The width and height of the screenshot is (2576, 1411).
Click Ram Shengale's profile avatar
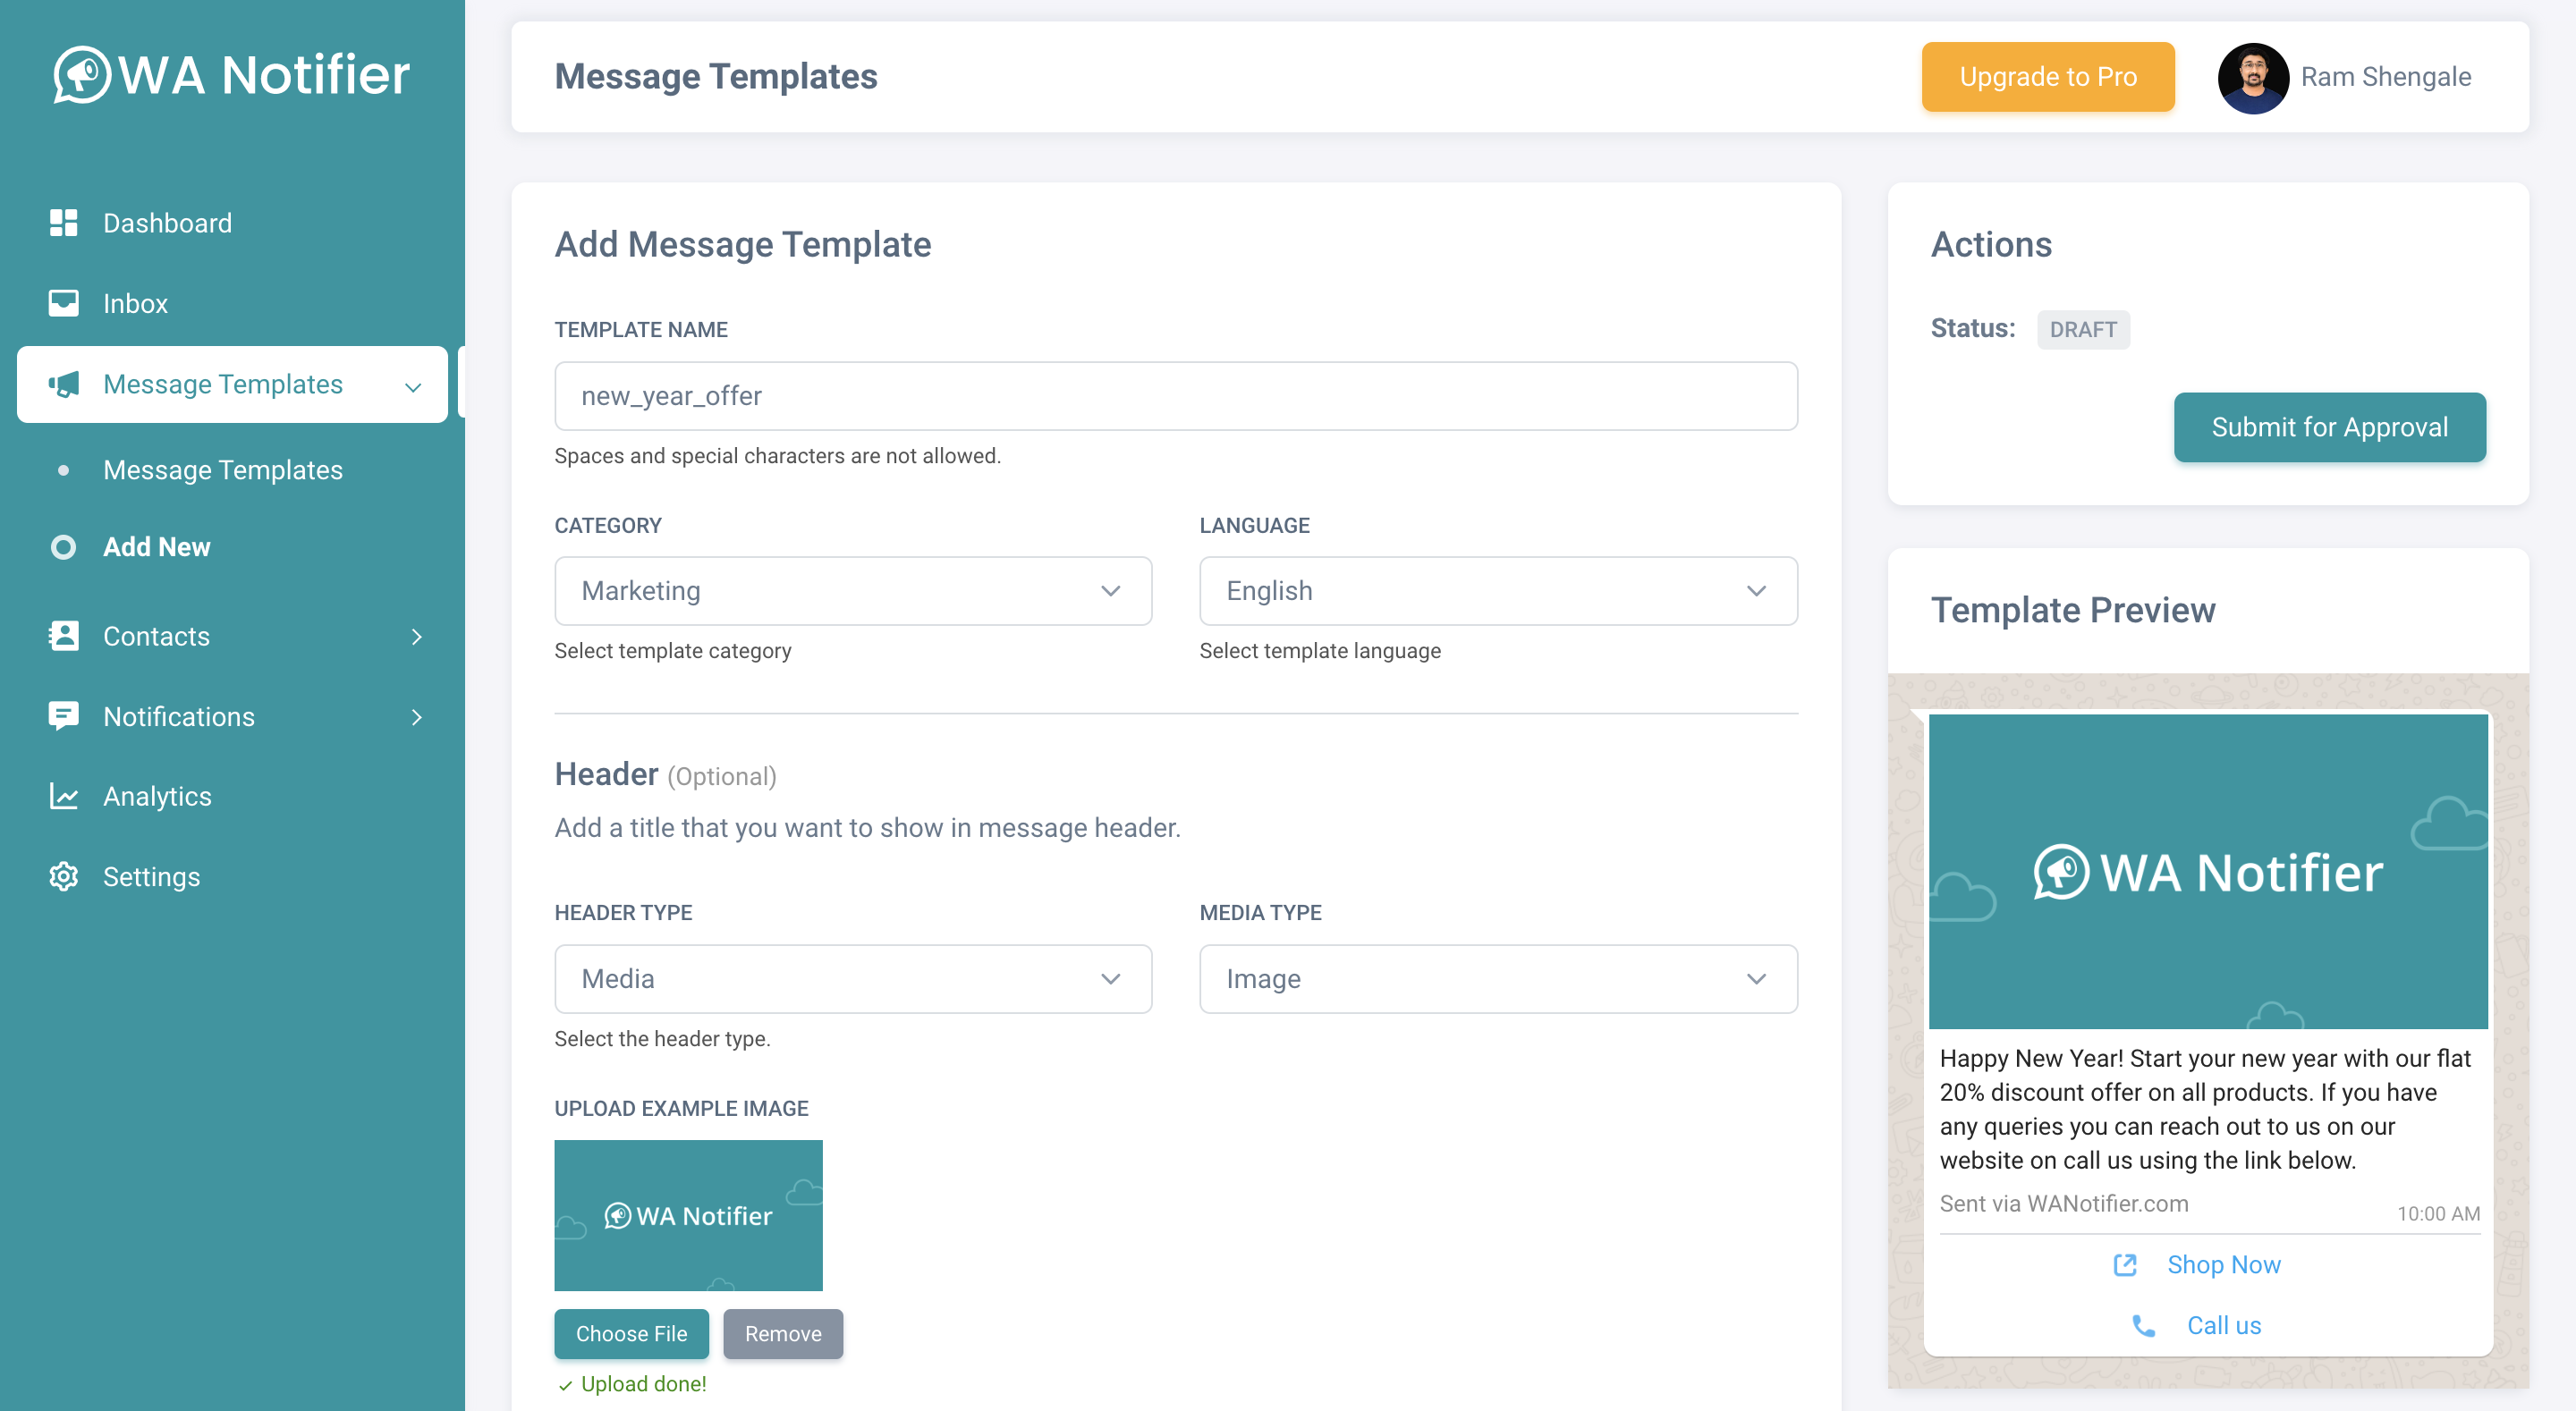pyautogui.click(x=2252, y=77)
